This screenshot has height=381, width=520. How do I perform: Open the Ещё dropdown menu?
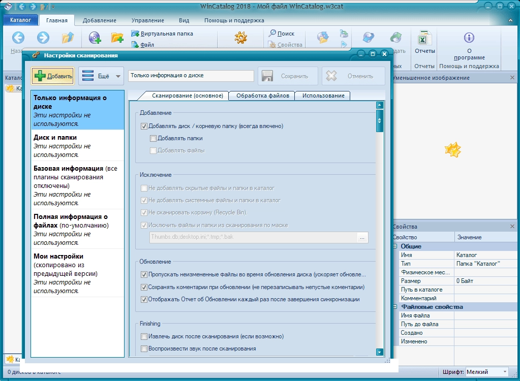click(x=101, y=76)
